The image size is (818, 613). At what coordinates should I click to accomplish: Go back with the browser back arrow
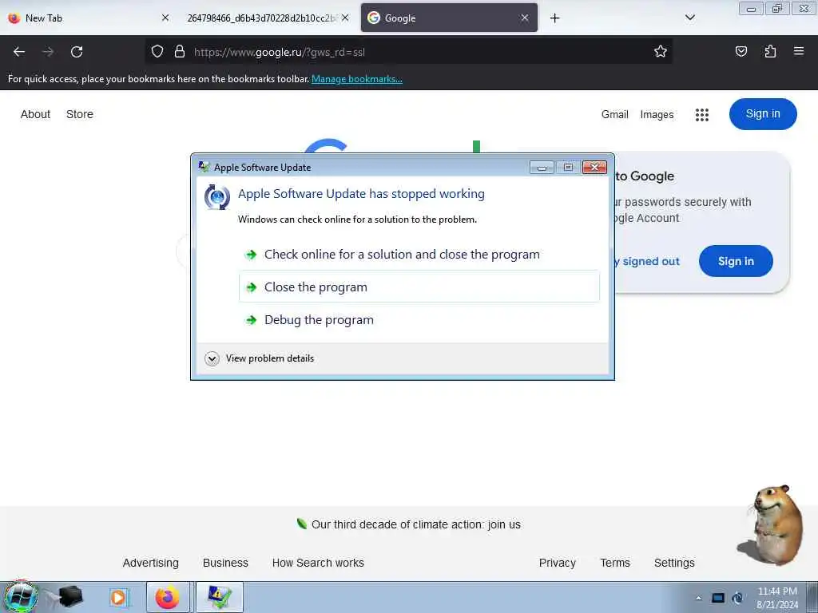[x=19, y=52]
